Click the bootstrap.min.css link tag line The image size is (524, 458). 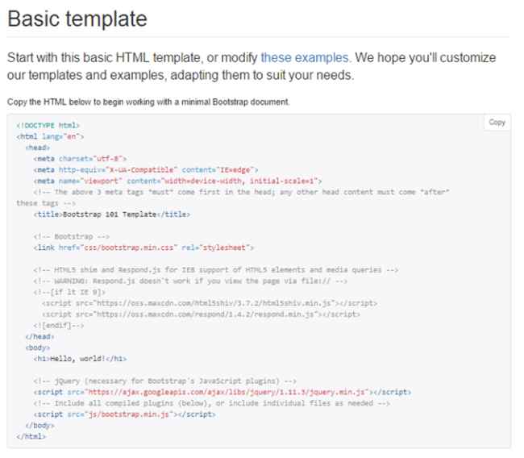143,248
